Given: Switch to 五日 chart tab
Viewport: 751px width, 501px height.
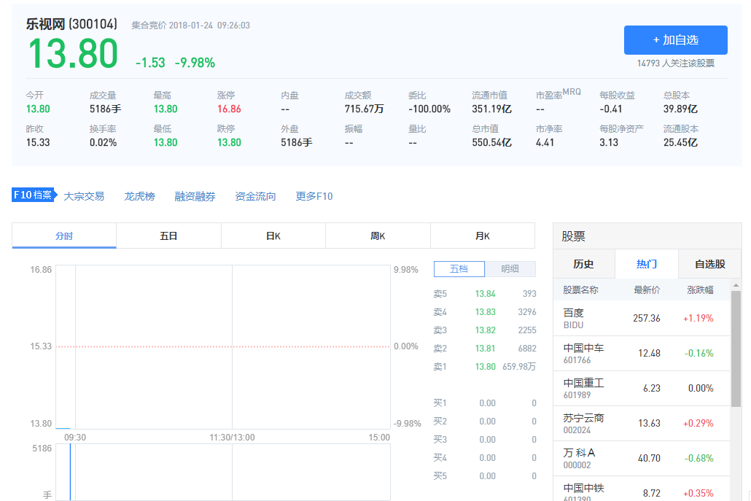Looking at the screenshot, I should tap(168, 236).
